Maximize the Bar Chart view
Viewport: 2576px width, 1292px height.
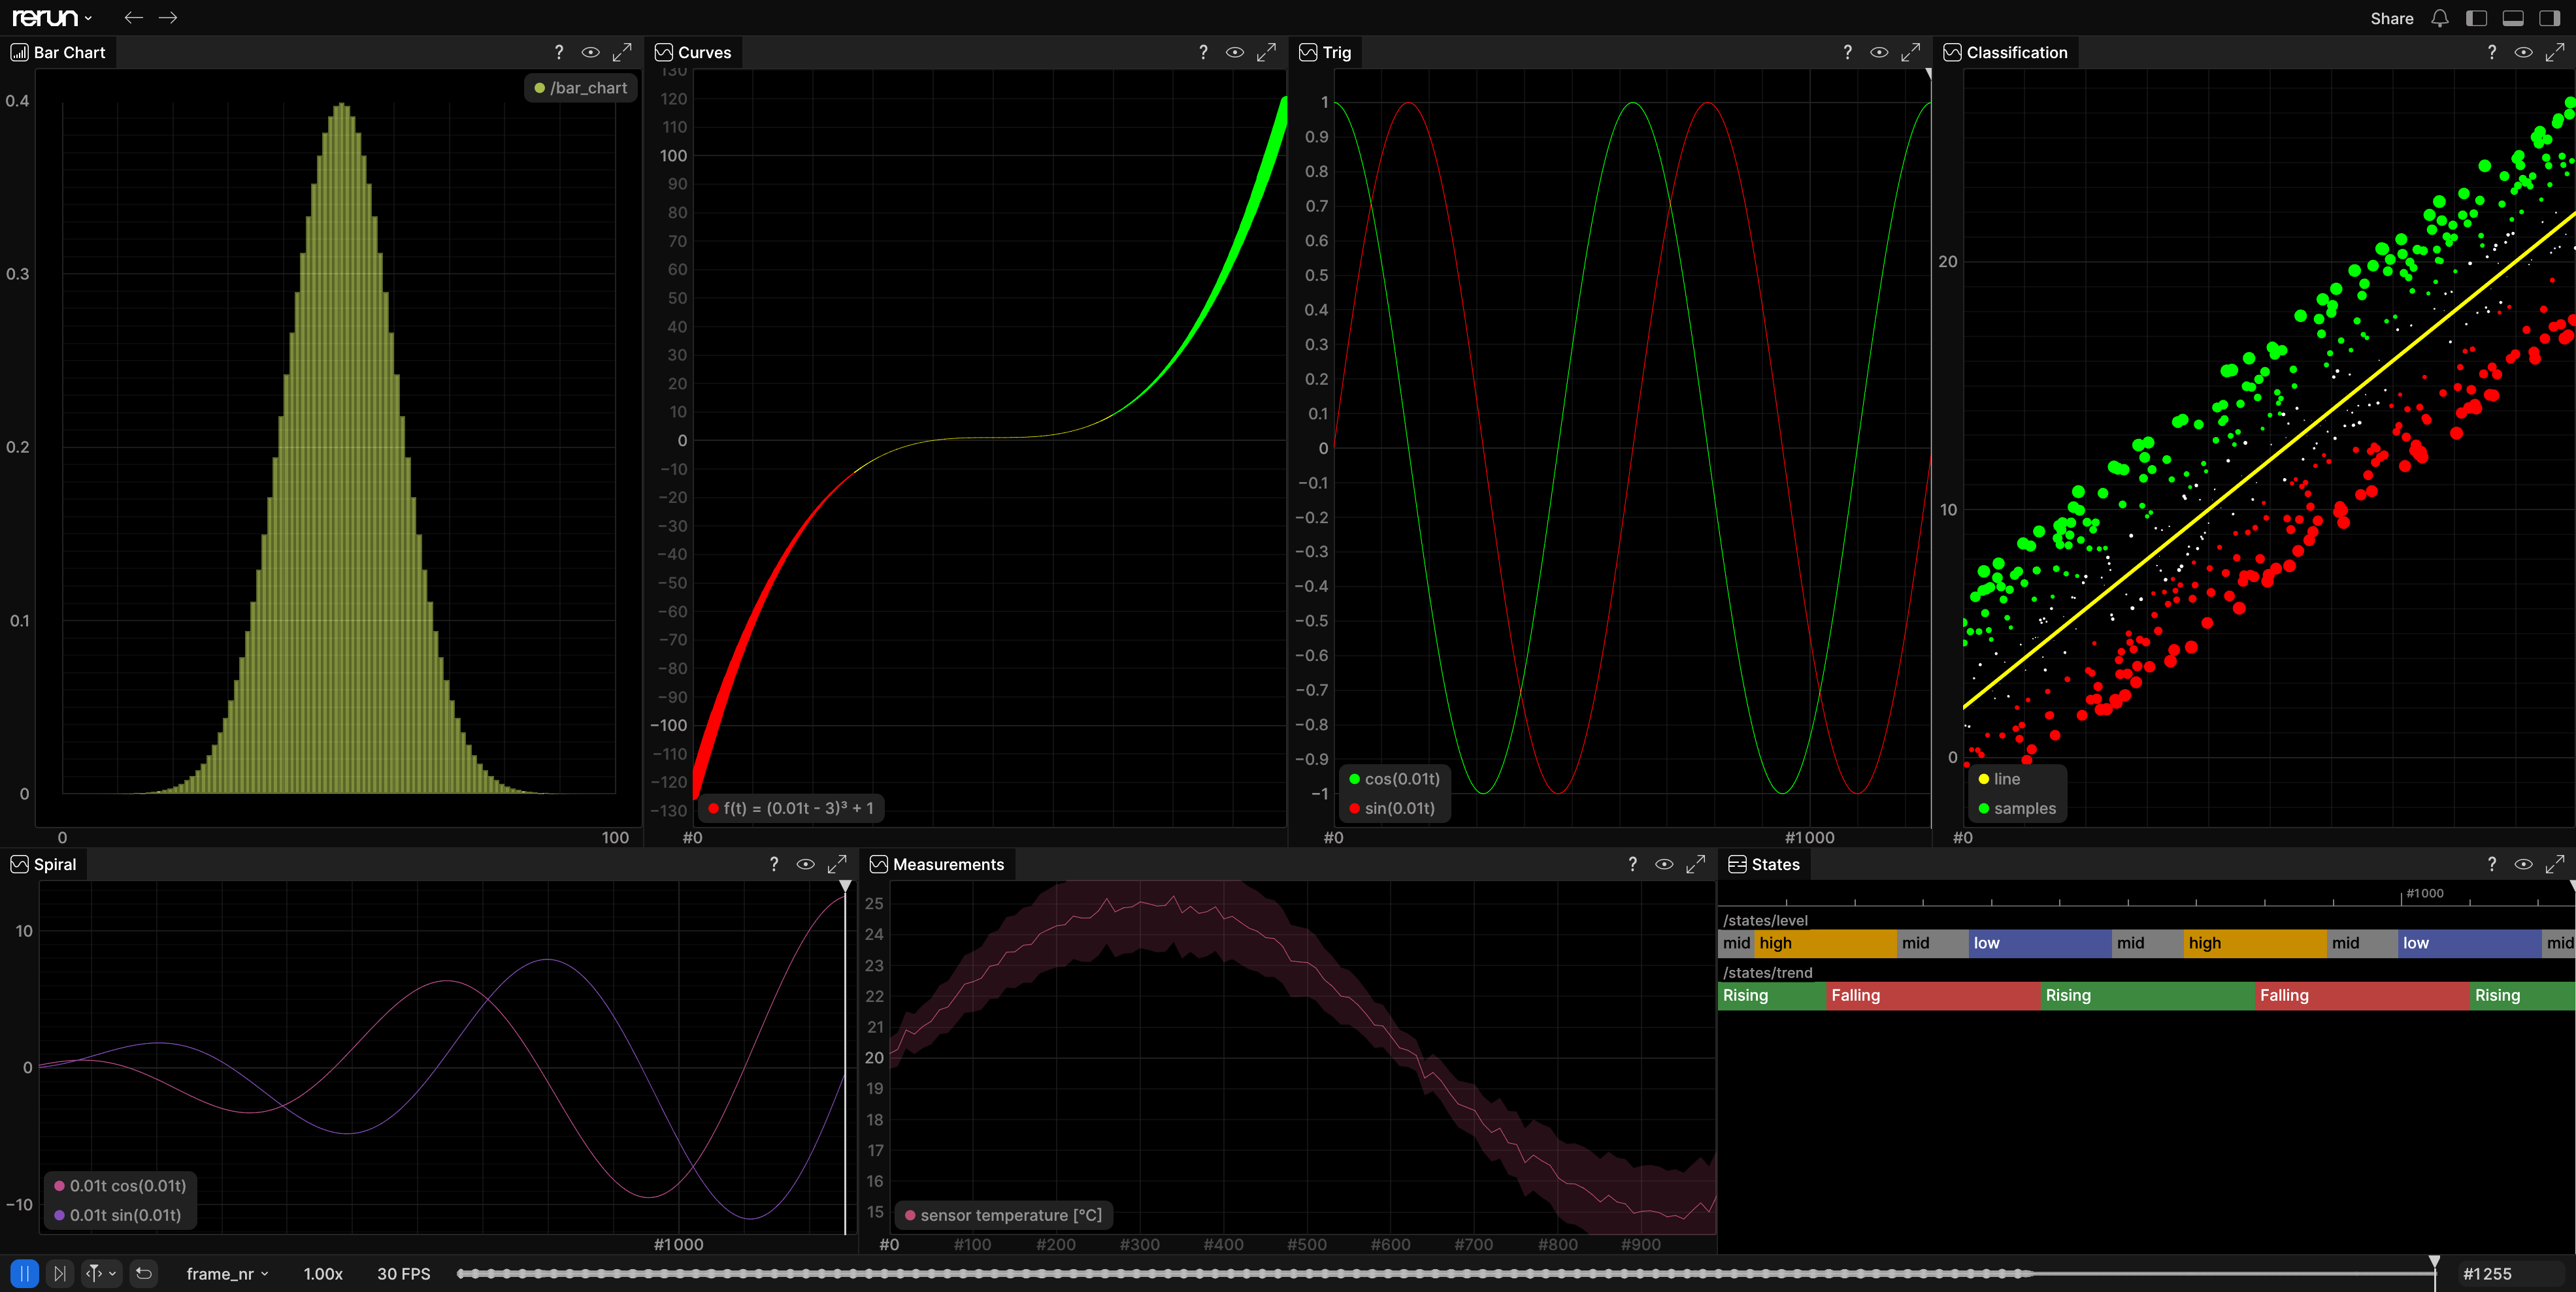pyautogui.click(x=622, y=52)
